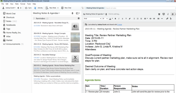Open the Tools menu
The width and height of the screenshot is (176, 93).
29,4
